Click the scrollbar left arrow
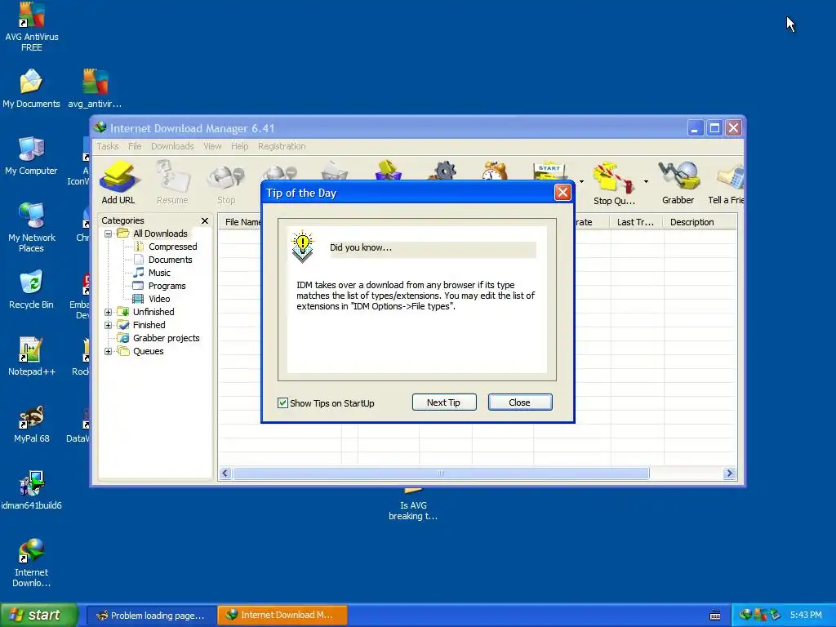 point(225,474)
